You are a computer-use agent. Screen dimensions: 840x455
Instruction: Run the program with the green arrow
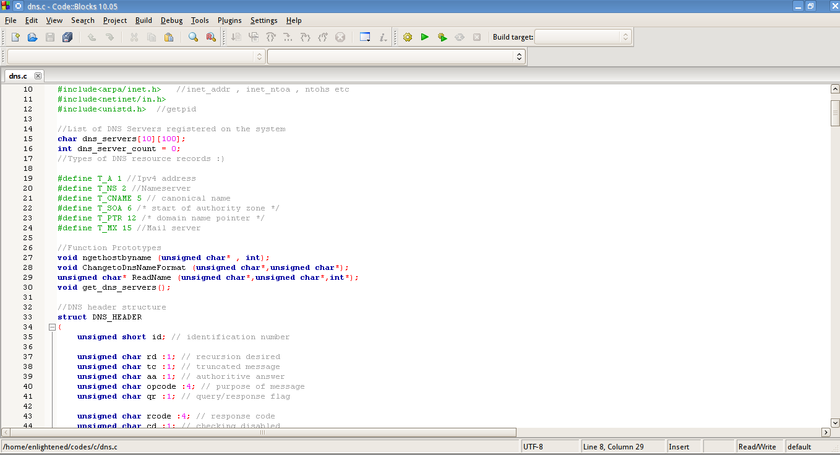(425, 37)
